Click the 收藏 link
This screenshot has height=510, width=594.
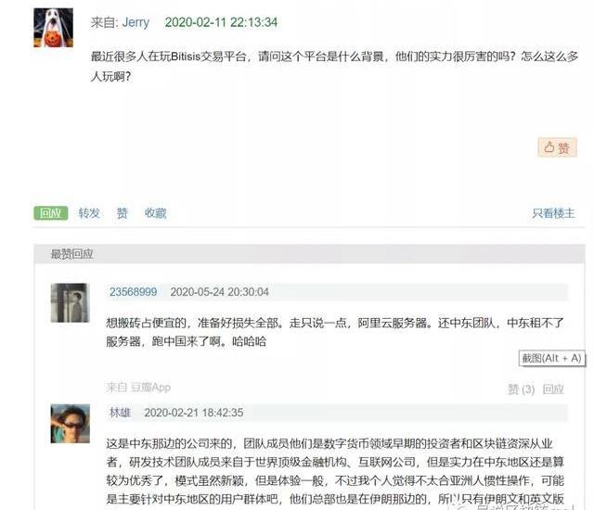click(x=156, y=213)
